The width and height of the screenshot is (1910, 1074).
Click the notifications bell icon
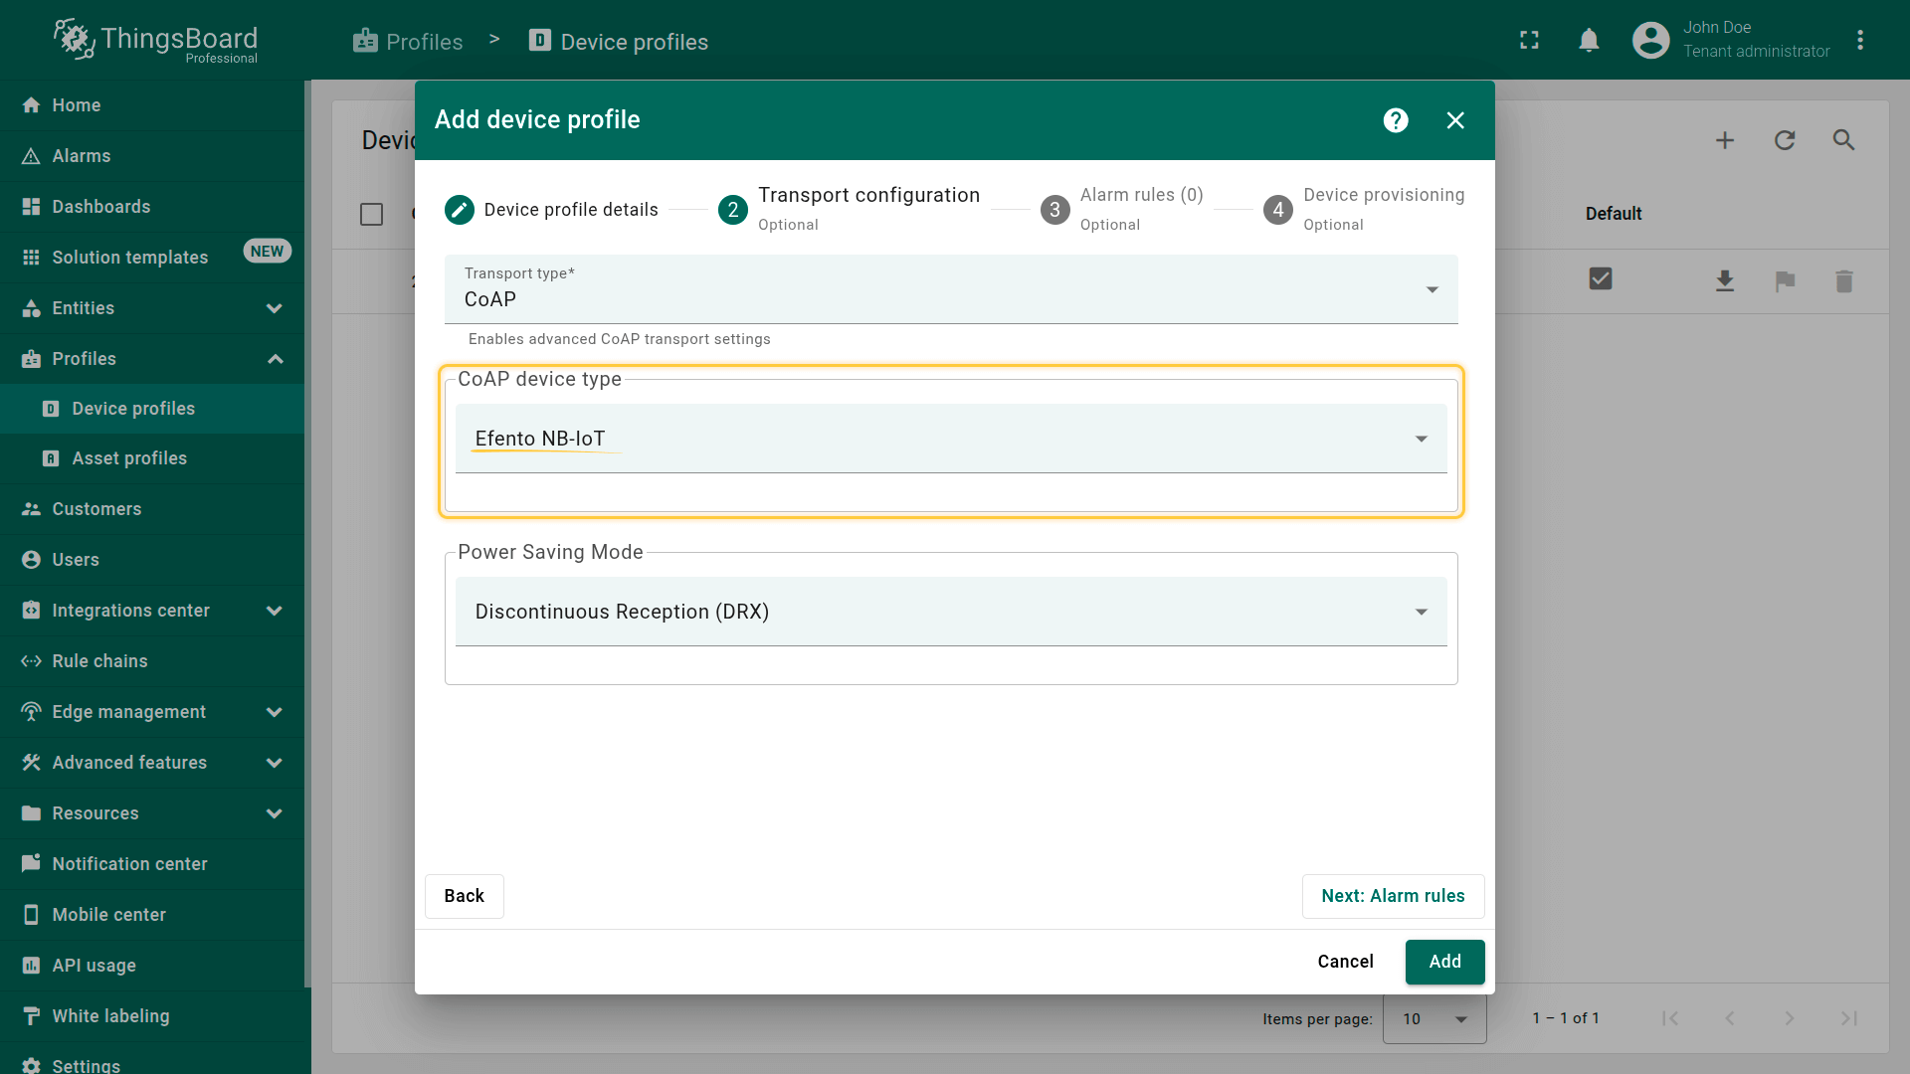click(1589, 41)
